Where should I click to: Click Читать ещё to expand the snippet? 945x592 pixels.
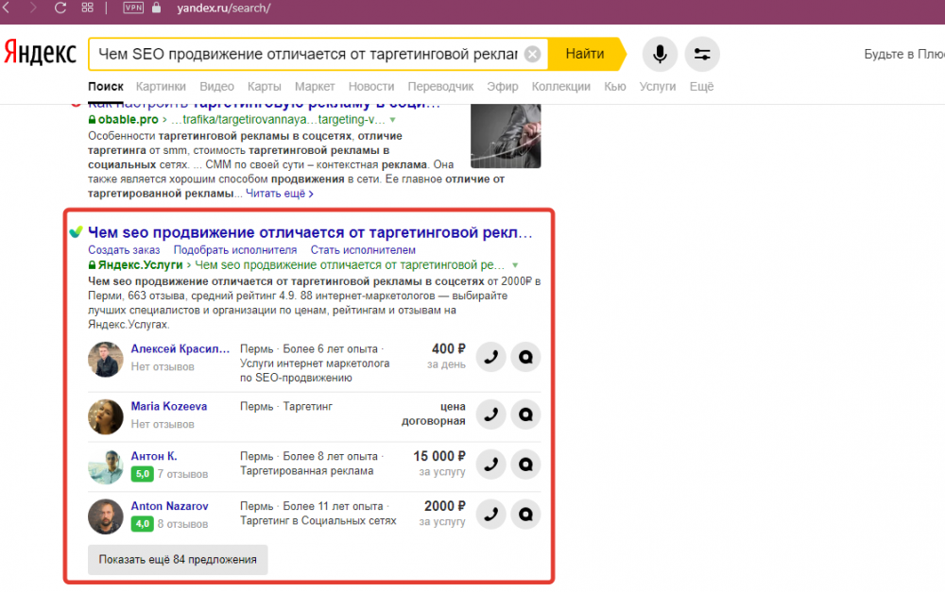pos(279,194)
